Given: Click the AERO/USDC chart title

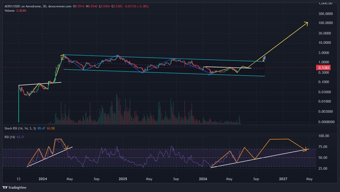Looking at the screenshot, I should tap(38, 6).
